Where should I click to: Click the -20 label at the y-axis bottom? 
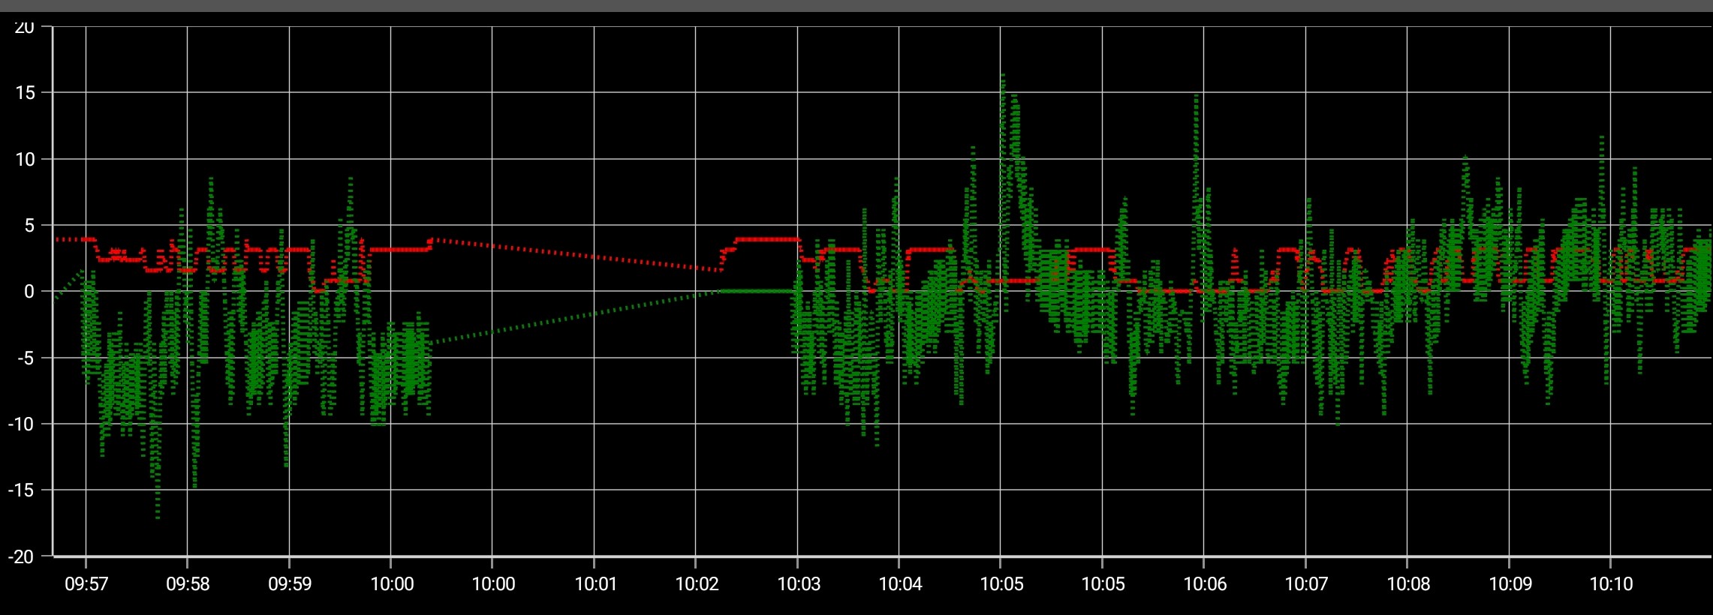click(x=22, y=556)
